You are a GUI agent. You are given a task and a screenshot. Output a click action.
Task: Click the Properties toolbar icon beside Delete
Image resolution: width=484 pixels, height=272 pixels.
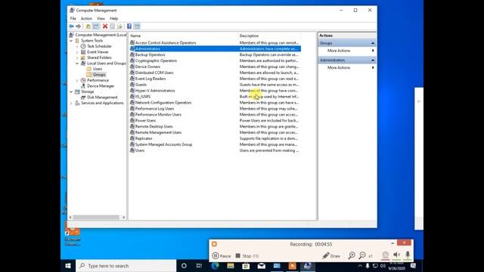coord(113,26)
